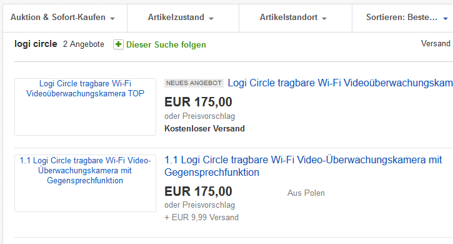Viewport: 453px width, 244px height.
Task: Click the second listing's EUR 175,00 price
Action: [x=198, y=191]
